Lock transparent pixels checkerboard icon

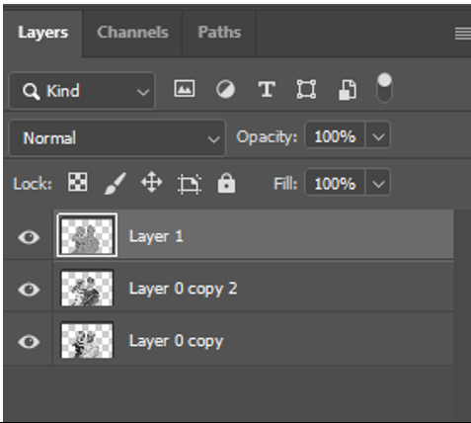point(78,182)
